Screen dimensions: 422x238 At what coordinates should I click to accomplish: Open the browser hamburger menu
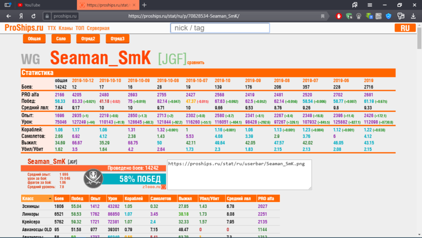tap(370, 5)
